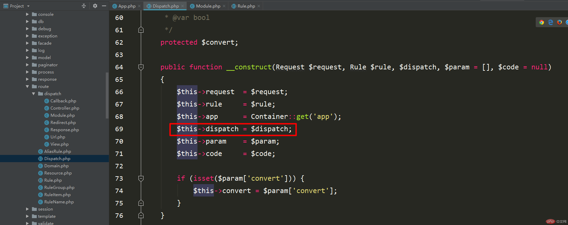The width and height of the screenshot is (568, 225).
Task: Click the Project panel vertical scrollbar
Action: pyautogui.click(x=107, y=95)
